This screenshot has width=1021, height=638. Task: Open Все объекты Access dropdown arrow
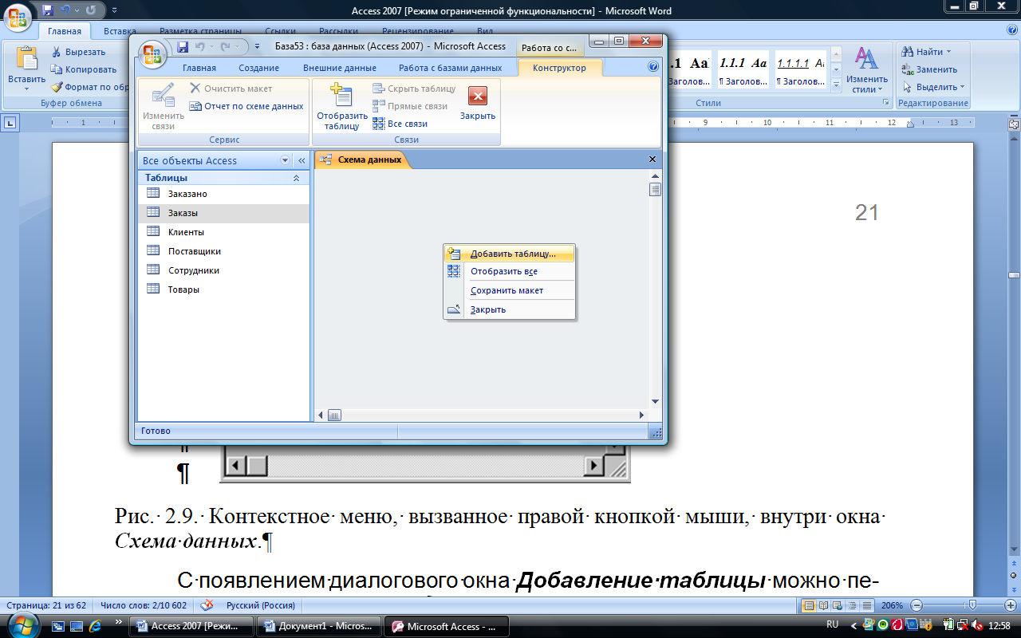click(x=286, y=160)
